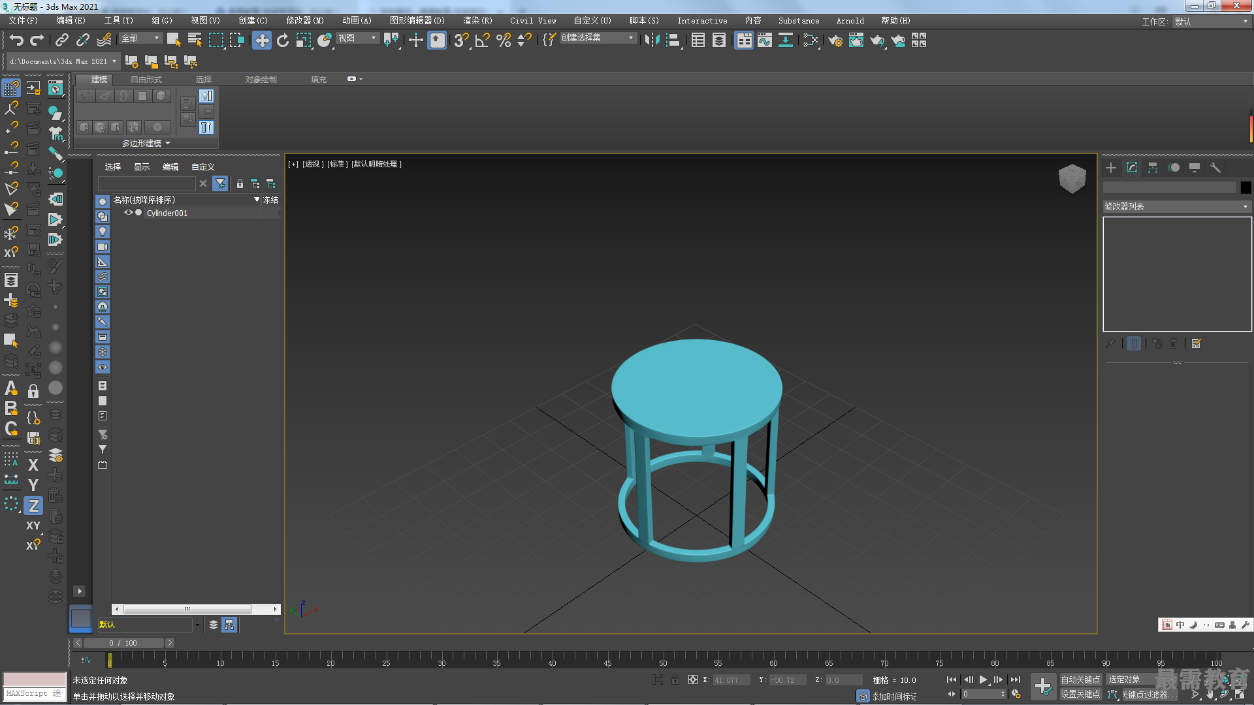The image size is (1254, 705).
Task: Choose the Select Object arrow tool
Action: tap(174, 40)
